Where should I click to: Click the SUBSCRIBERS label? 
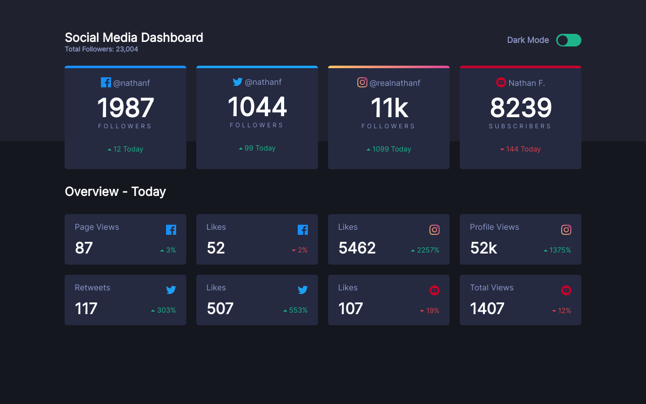point(520,126)
